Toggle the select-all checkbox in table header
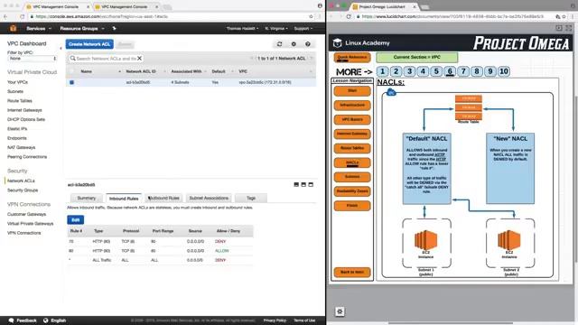Image resolution: width=578 pixels, height=325 pixels. click(x=72, y=71)
